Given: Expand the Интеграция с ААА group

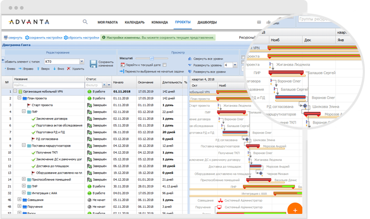Looking at the screenshot, I should 24,192.
